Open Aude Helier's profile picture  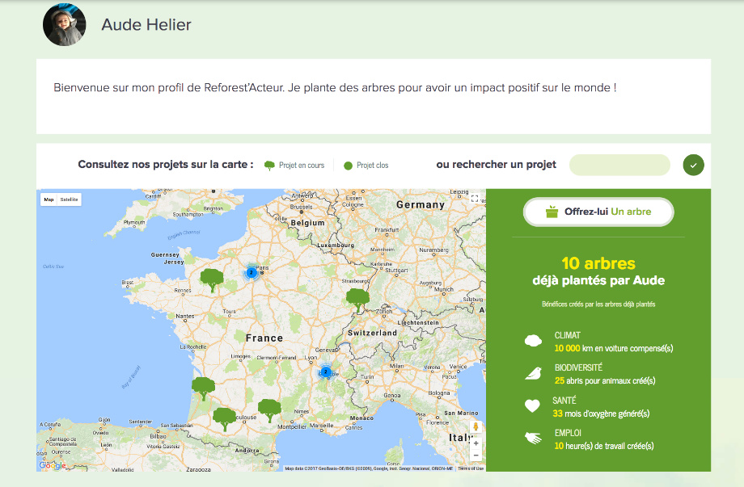point(64,24)
